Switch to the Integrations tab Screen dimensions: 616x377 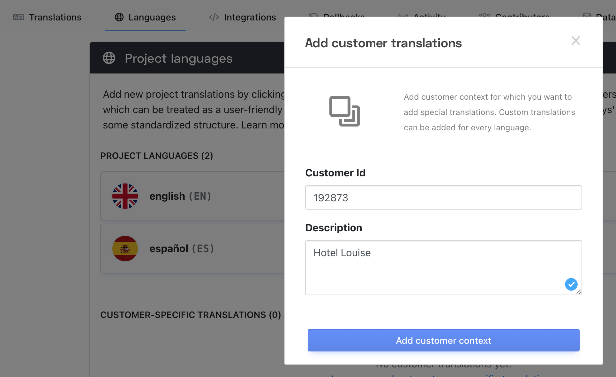(x=243, y=17)
